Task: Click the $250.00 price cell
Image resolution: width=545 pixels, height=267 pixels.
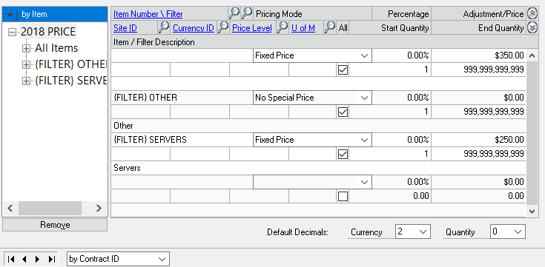Action: (x=479, y=140)
